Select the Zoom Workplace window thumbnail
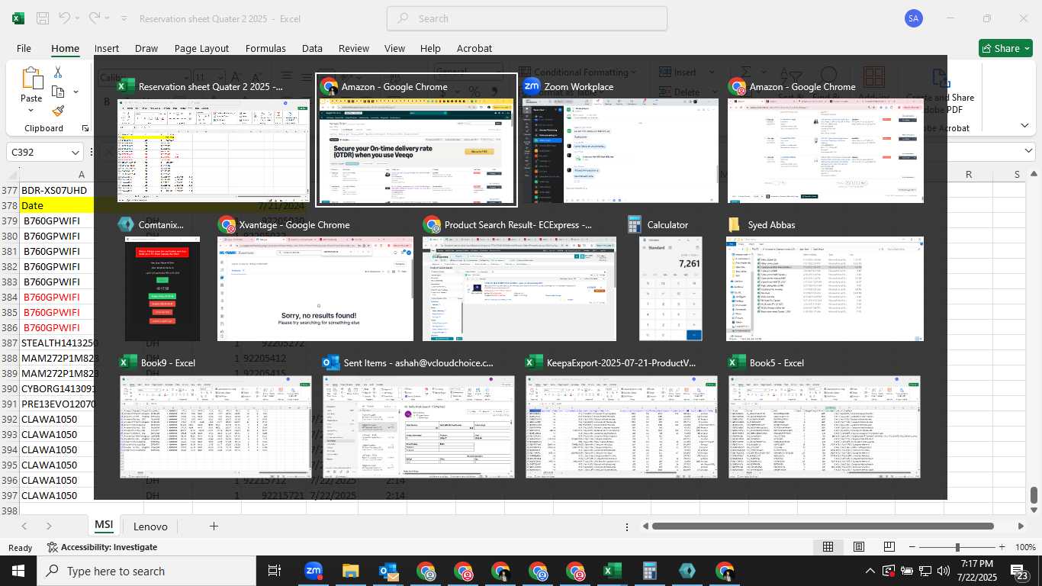Screen dimensions: 1042x586 coord(620,140)
